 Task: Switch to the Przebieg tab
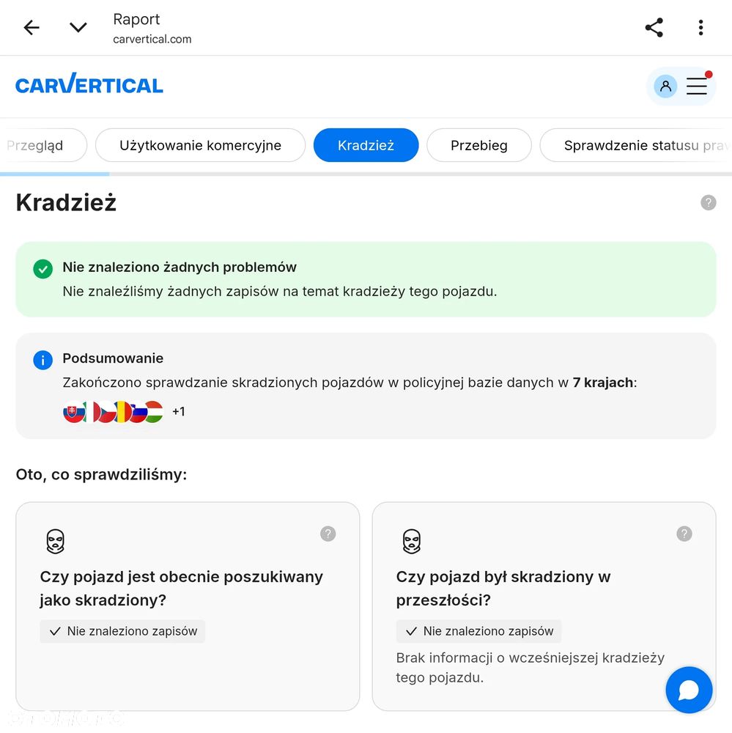click(x=479, y=145)
